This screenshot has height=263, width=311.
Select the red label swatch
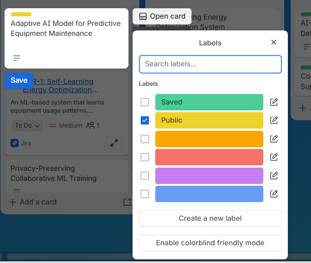[209, 157]
